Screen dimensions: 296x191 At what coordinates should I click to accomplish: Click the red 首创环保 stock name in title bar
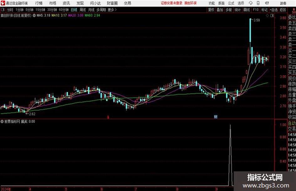tap(190, 3)
